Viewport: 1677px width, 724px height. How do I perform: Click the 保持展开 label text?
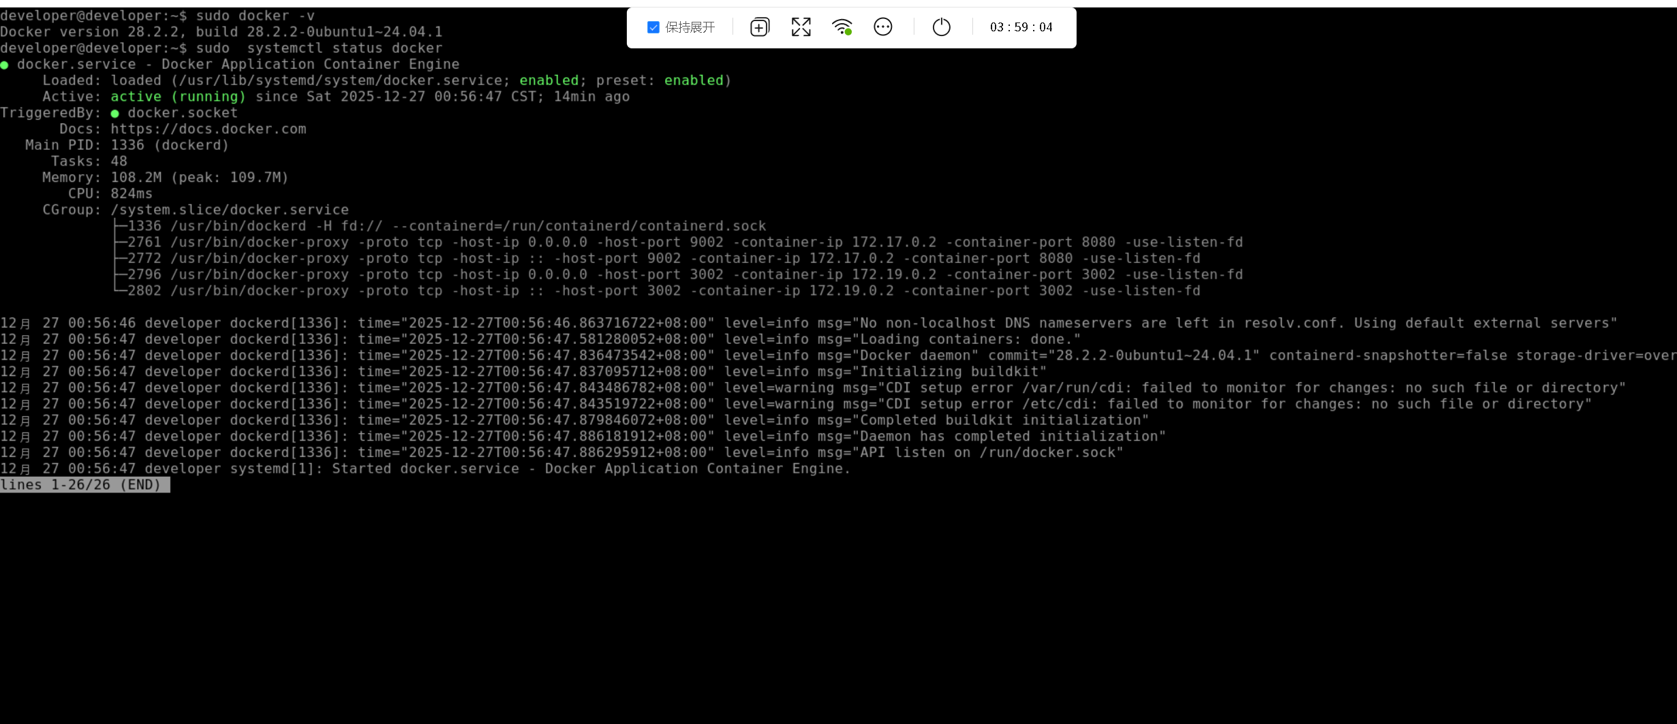click(x=690, y=27)
